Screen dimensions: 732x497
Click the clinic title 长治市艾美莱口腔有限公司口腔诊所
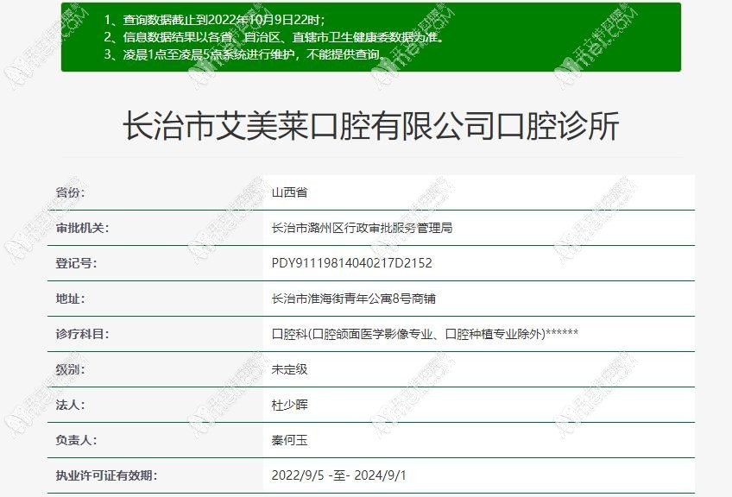(x=370, y=126)
